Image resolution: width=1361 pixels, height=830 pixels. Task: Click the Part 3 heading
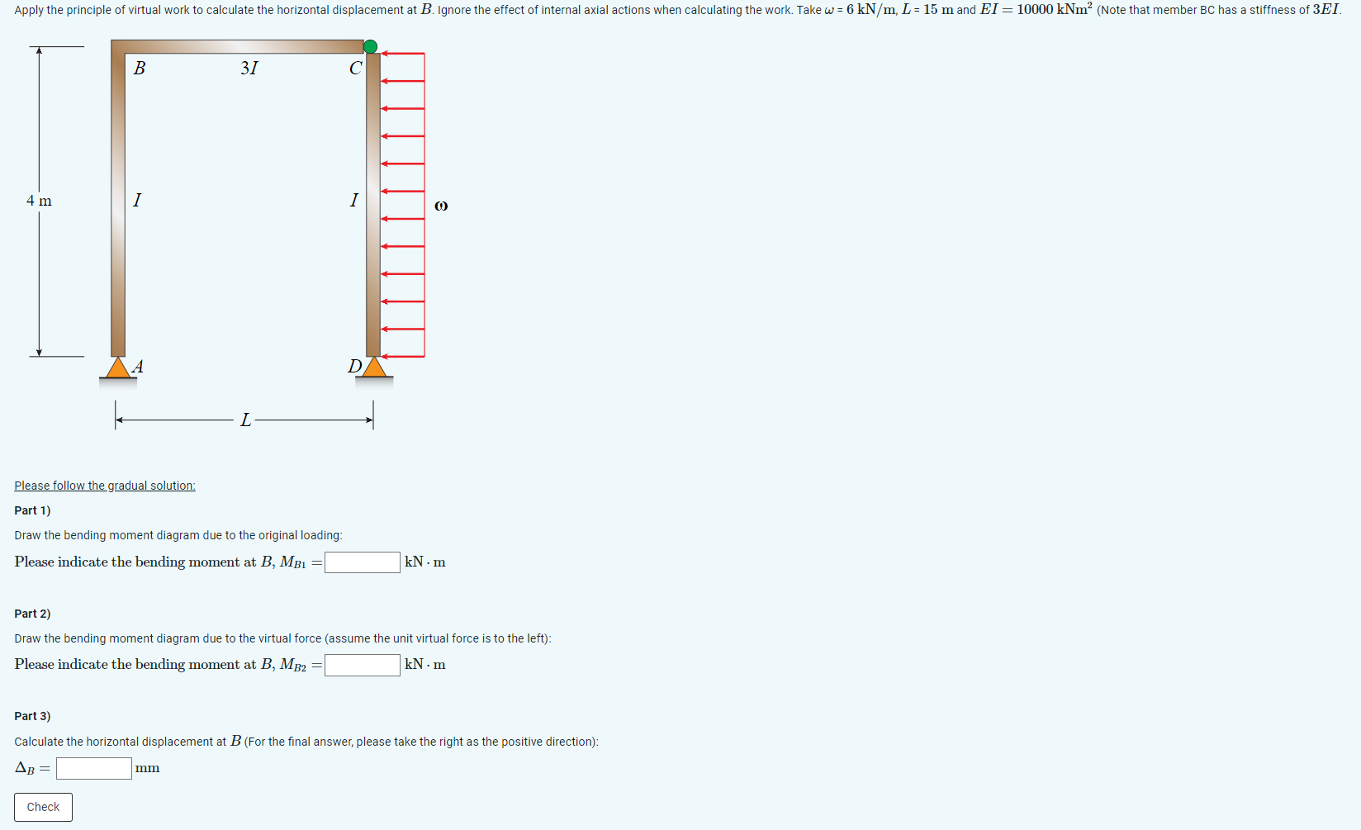click(31, 716)
